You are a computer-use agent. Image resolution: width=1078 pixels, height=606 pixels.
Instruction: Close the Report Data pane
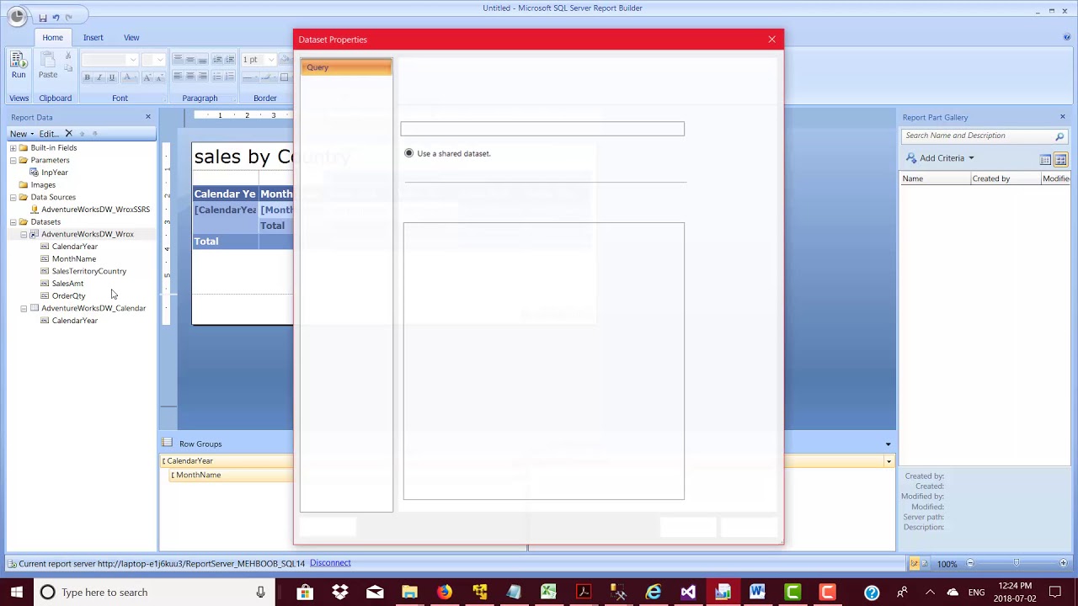[x=148, y=117]
